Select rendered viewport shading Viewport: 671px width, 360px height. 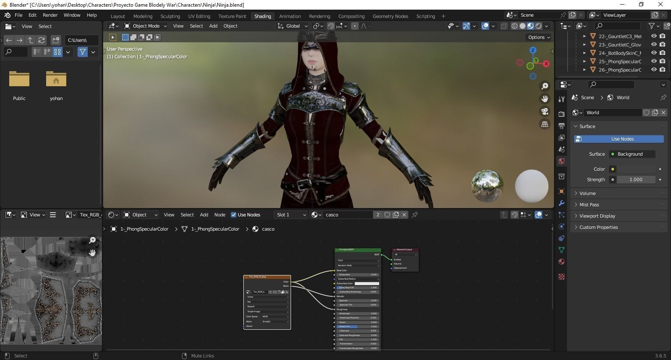538,26
